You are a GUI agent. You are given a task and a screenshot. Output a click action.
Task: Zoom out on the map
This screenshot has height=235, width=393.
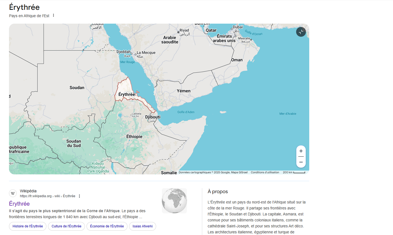301,162
